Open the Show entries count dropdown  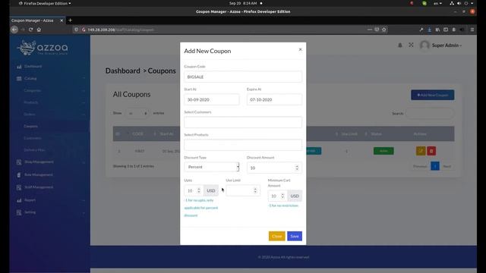(137, 113)
